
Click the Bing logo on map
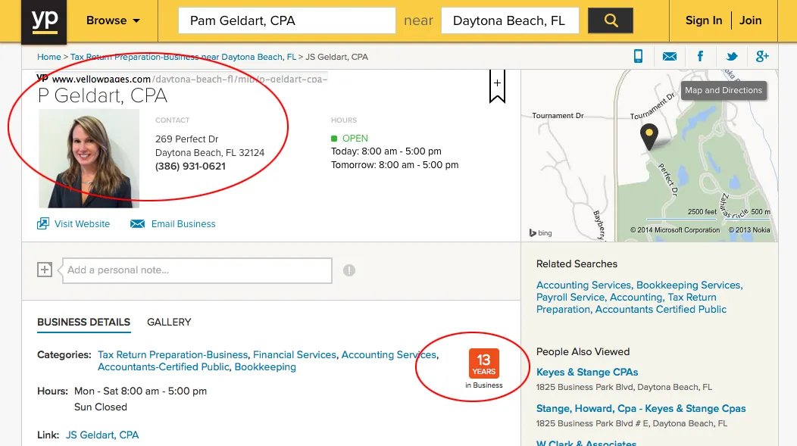click(540, 232)
